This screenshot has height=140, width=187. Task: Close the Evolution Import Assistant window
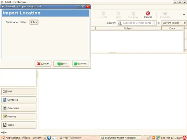pos(88,6)
